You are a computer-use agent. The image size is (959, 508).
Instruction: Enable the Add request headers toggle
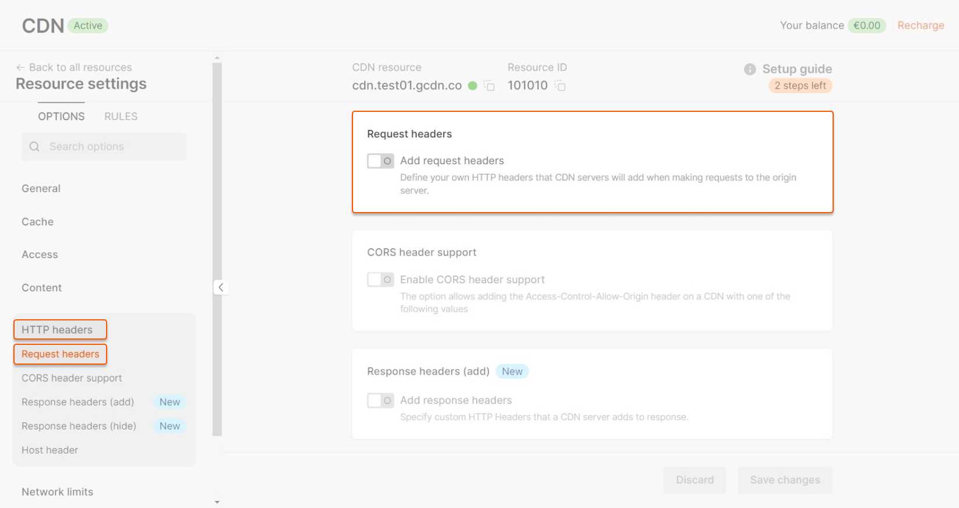[380, 161]
